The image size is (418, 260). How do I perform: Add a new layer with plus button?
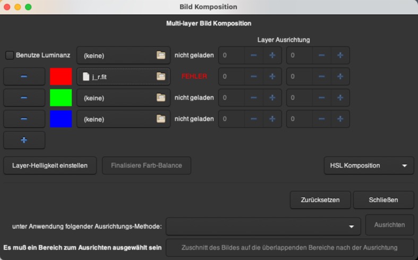coord(24,140)
